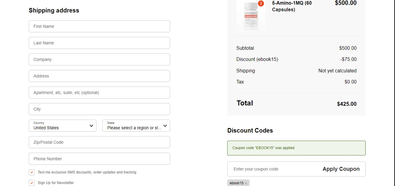
Task: Click the quantity badge on product image
Action: (261, 3)
